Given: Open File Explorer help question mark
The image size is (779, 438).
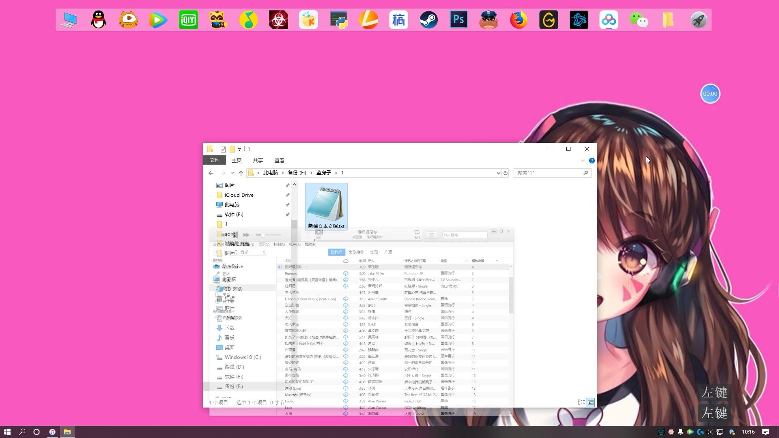Looking at the screenshot, I should (592, 161).
